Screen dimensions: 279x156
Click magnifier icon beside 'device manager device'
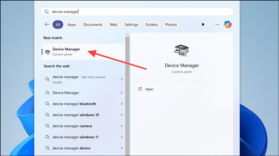click(47, 148)
